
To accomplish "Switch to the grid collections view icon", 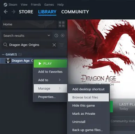I will pyautogui.click(x=61, y=24).
